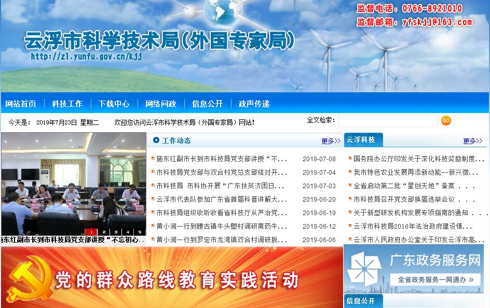
Task: Select the 云浮科技 tab
Action: point(362,140)
